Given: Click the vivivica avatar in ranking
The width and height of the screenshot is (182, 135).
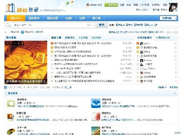Looking at the screenshot, I should click(142, 73).
